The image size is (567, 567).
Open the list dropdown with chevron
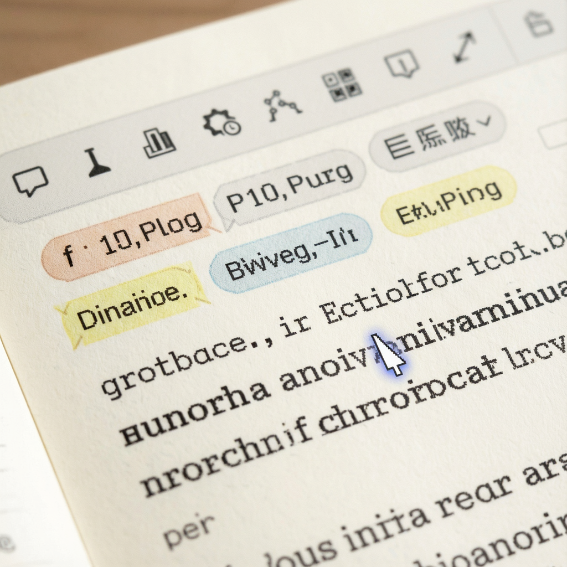[437, 136]
